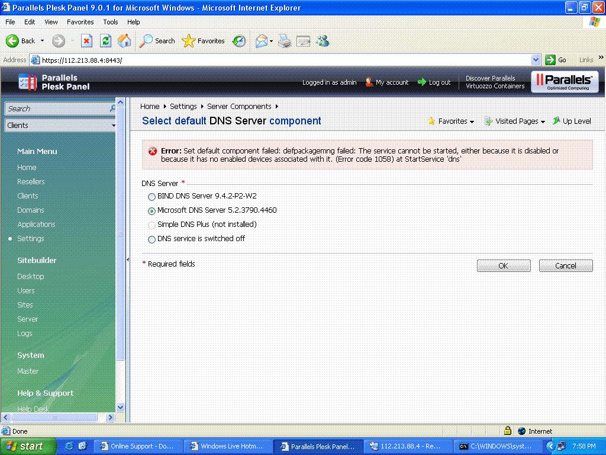The width and height of the screenshot is (606, 455).
Task: Click the sidebar horizontal scrollbar thumb
Action: coord(54,418)
